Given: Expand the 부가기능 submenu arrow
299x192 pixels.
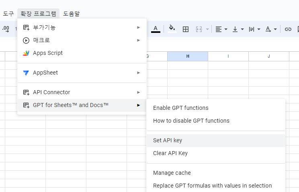Looking at the screenshot, I should (138, 28).
